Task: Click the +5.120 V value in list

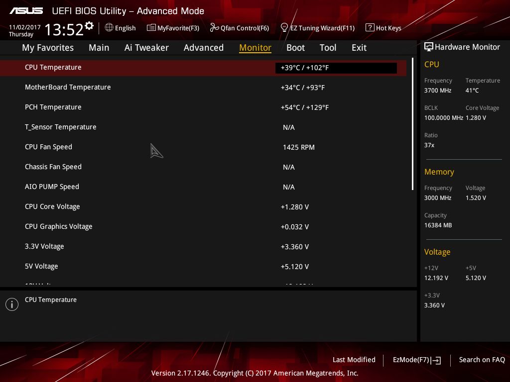Action: (x=295, y=267)
